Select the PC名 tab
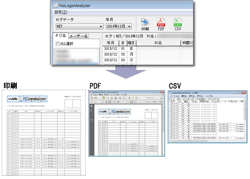The image size is (250, 179). tap(61, 36)
